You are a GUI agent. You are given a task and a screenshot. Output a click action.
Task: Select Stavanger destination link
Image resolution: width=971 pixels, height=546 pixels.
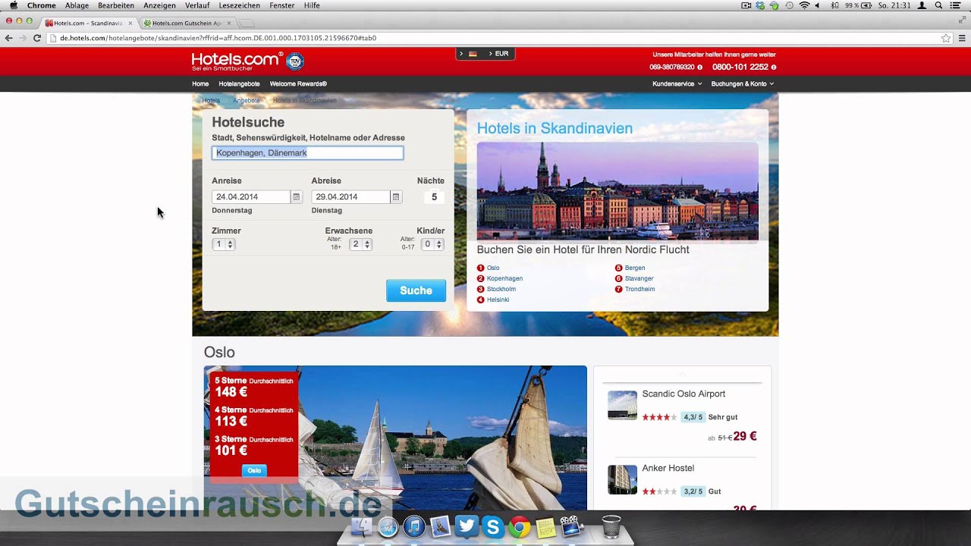pyautogui.click(x=639, y=278)
